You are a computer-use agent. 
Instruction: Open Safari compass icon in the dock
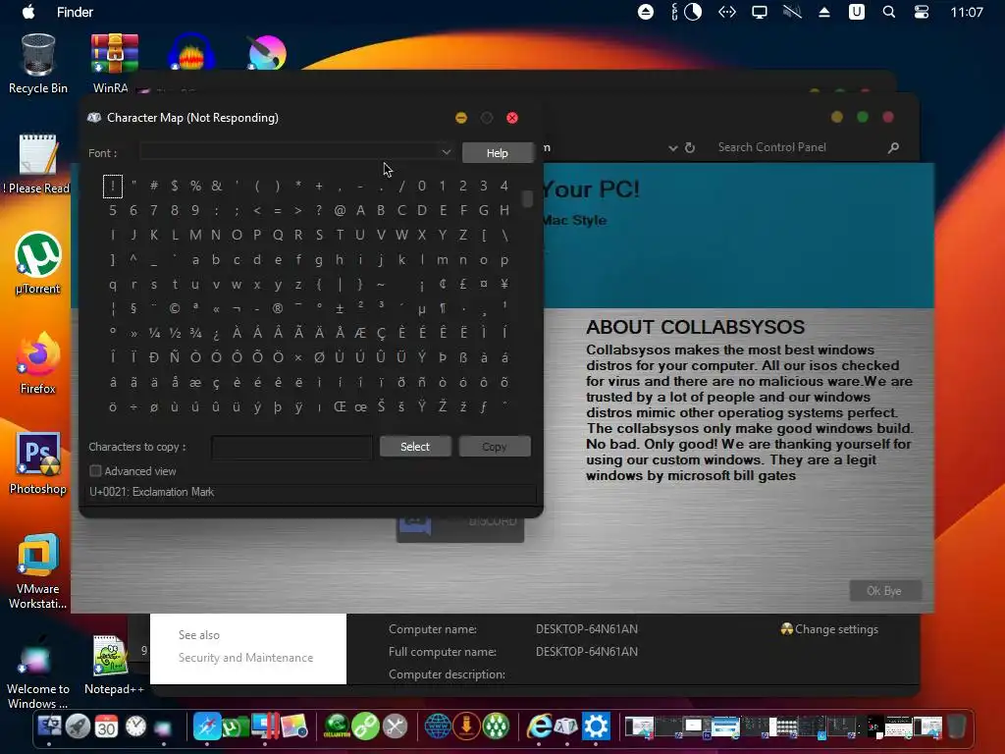pos(207,727)
